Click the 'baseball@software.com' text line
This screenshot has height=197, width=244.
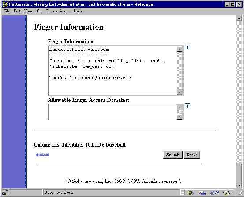79,50
